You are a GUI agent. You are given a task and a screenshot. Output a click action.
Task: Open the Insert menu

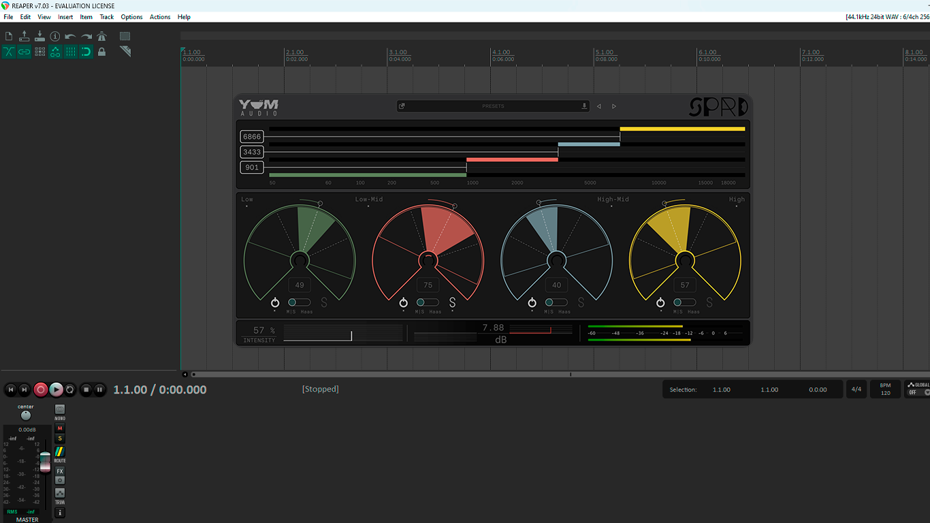[65, 17]
